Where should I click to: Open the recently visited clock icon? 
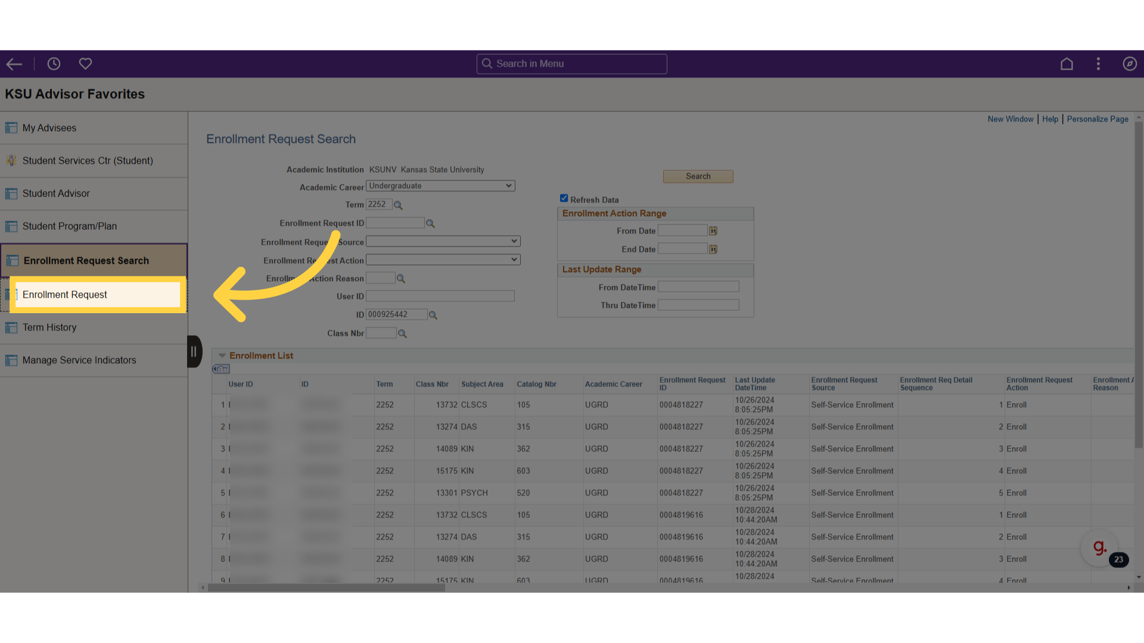click(x=54, y=64)
